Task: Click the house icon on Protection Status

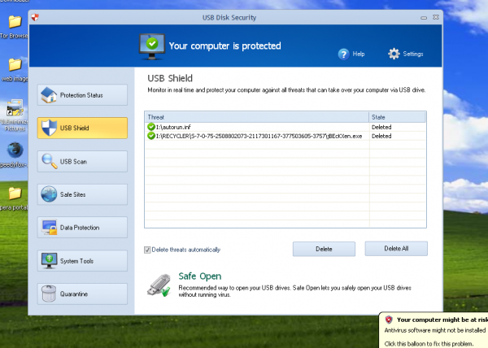Action: (x=49, y=95)
